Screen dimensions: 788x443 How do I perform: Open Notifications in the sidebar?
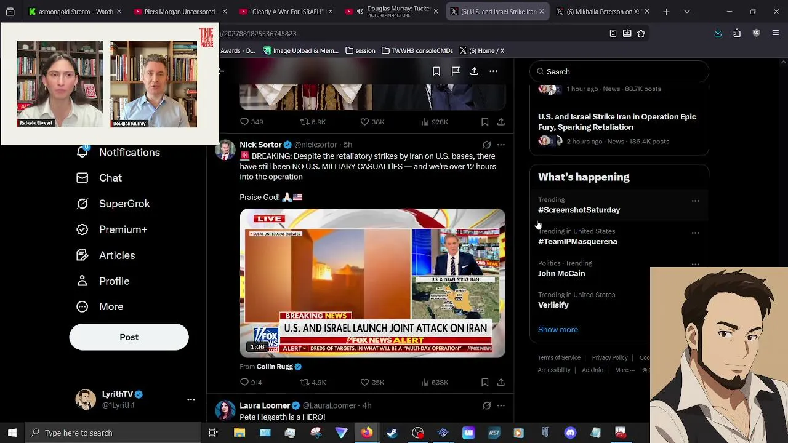click(x=118, y=153)
